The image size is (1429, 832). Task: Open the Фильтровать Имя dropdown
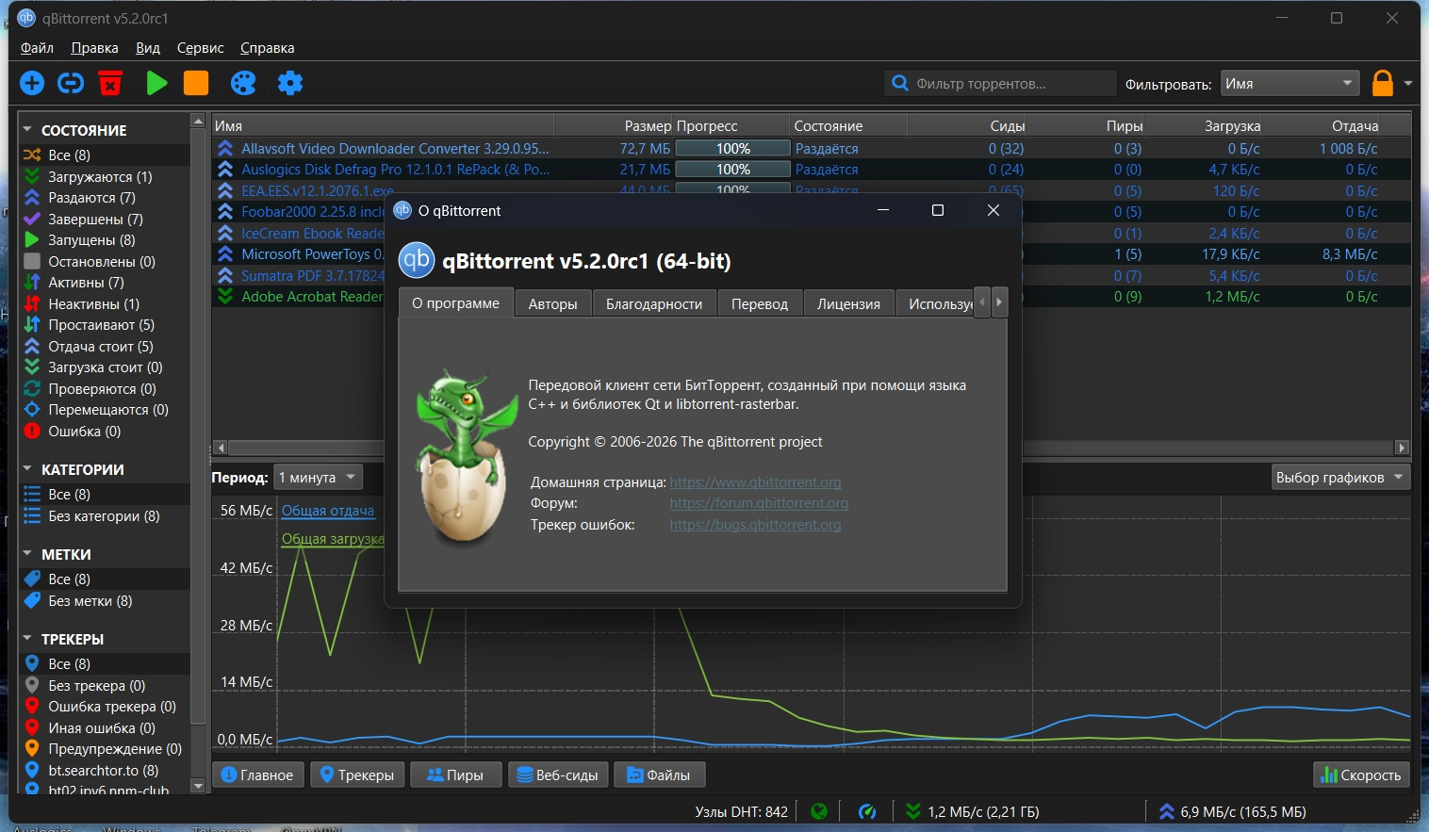click(1289, 84)
